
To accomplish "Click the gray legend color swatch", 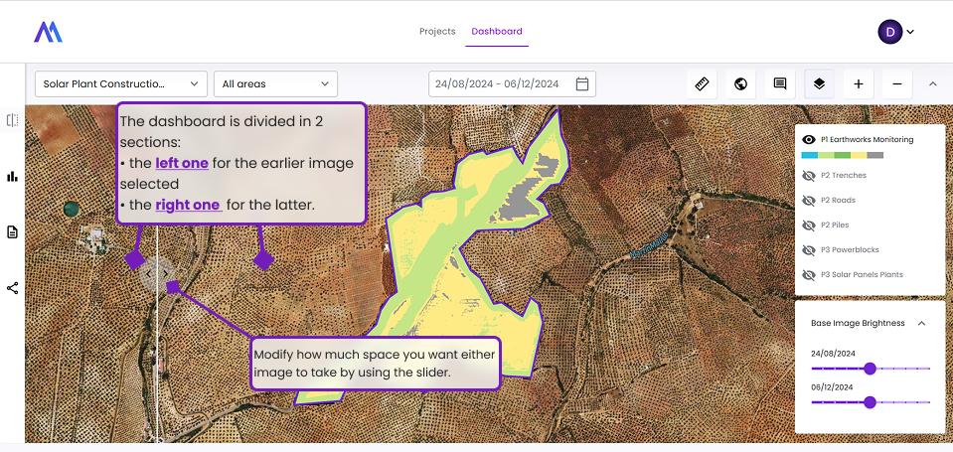I will click(x=875, y=156).
